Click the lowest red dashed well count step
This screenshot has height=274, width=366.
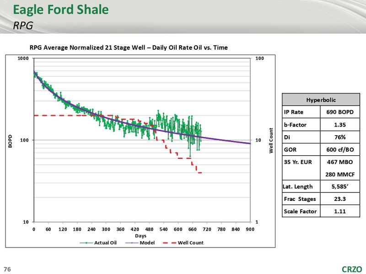click(200, 173)
